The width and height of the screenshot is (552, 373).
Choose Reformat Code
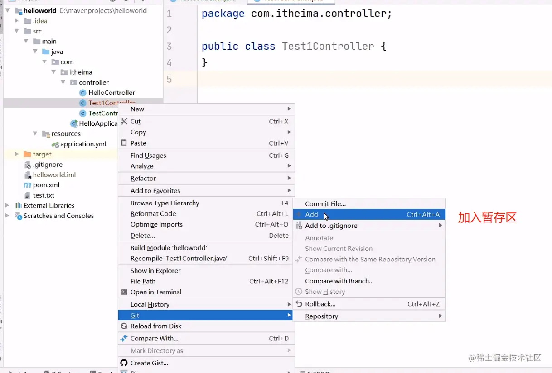pos(206,213)
